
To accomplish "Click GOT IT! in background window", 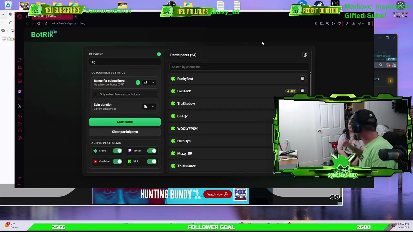I will click(391, 59).
